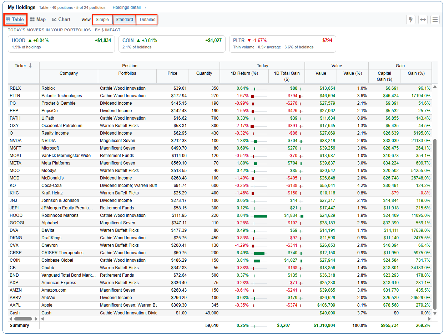
Task: Select the NVDA ticker cell
Action: (24, 141)
